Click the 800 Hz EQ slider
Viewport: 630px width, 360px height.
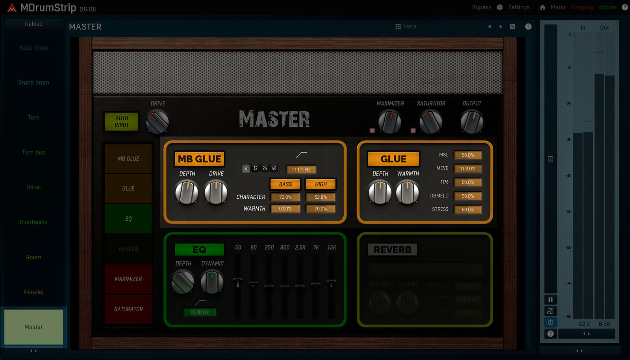click(x=284, y=286)
